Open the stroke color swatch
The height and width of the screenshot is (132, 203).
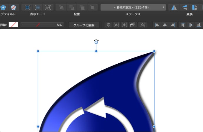[x=13, y=25]
